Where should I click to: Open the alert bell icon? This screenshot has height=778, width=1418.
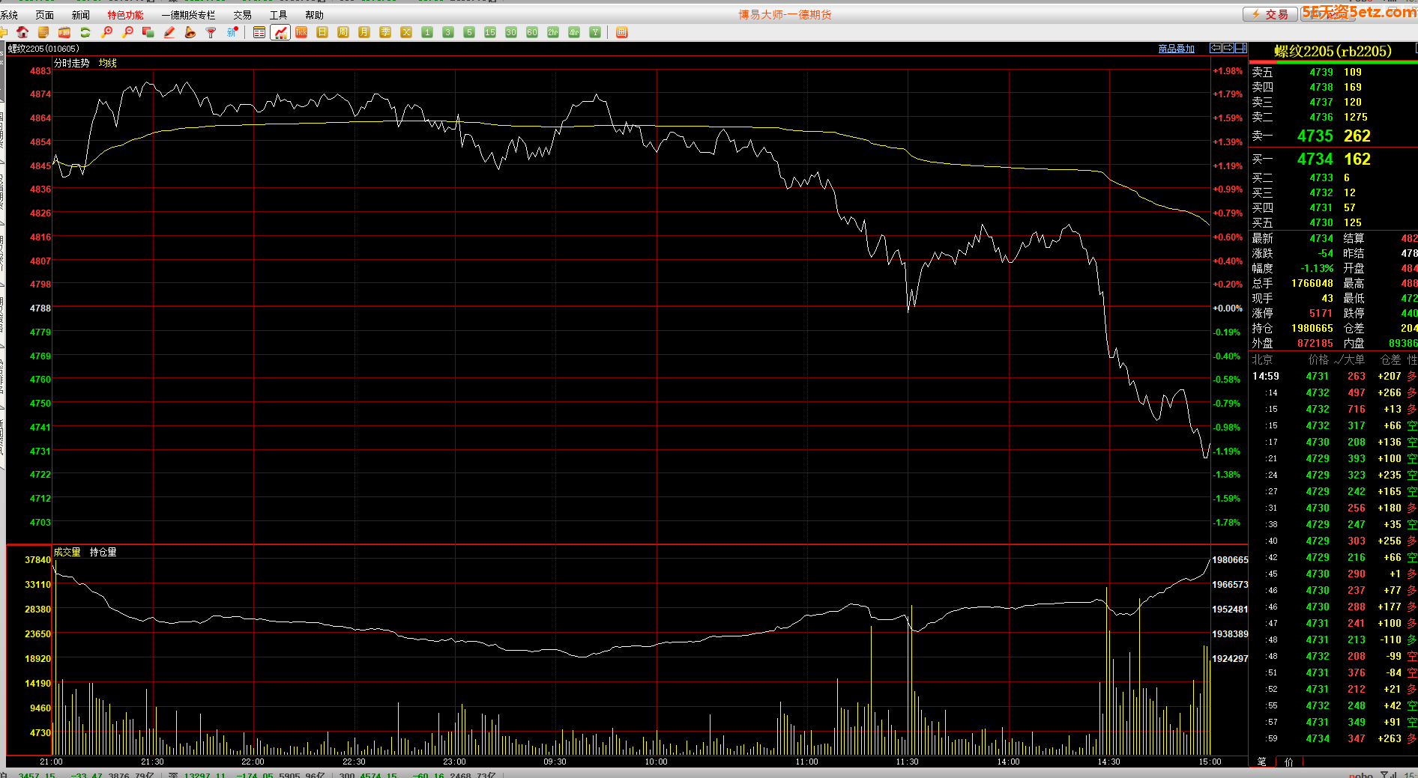coord(190,32)
